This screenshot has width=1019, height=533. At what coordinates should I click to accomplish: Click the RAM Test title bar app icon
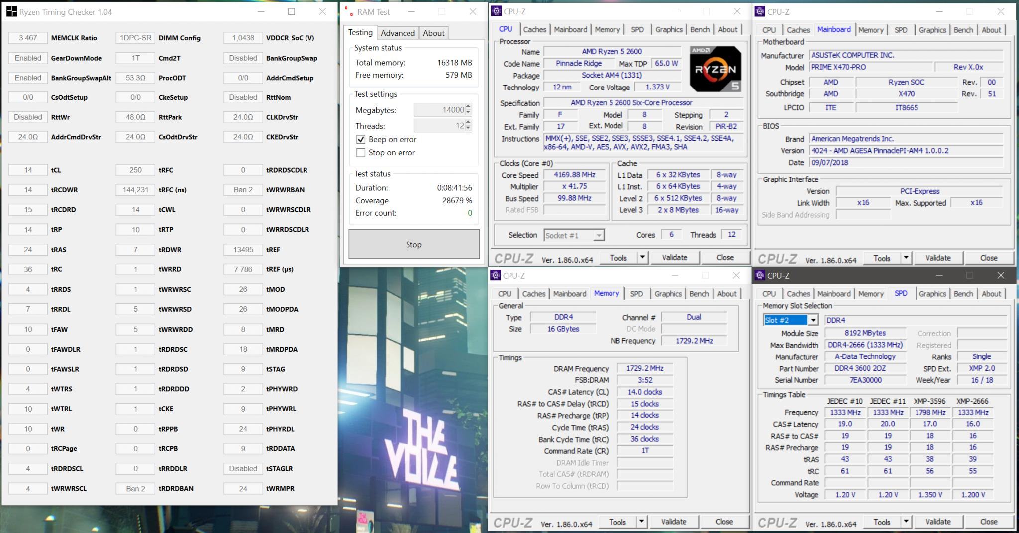348,12
